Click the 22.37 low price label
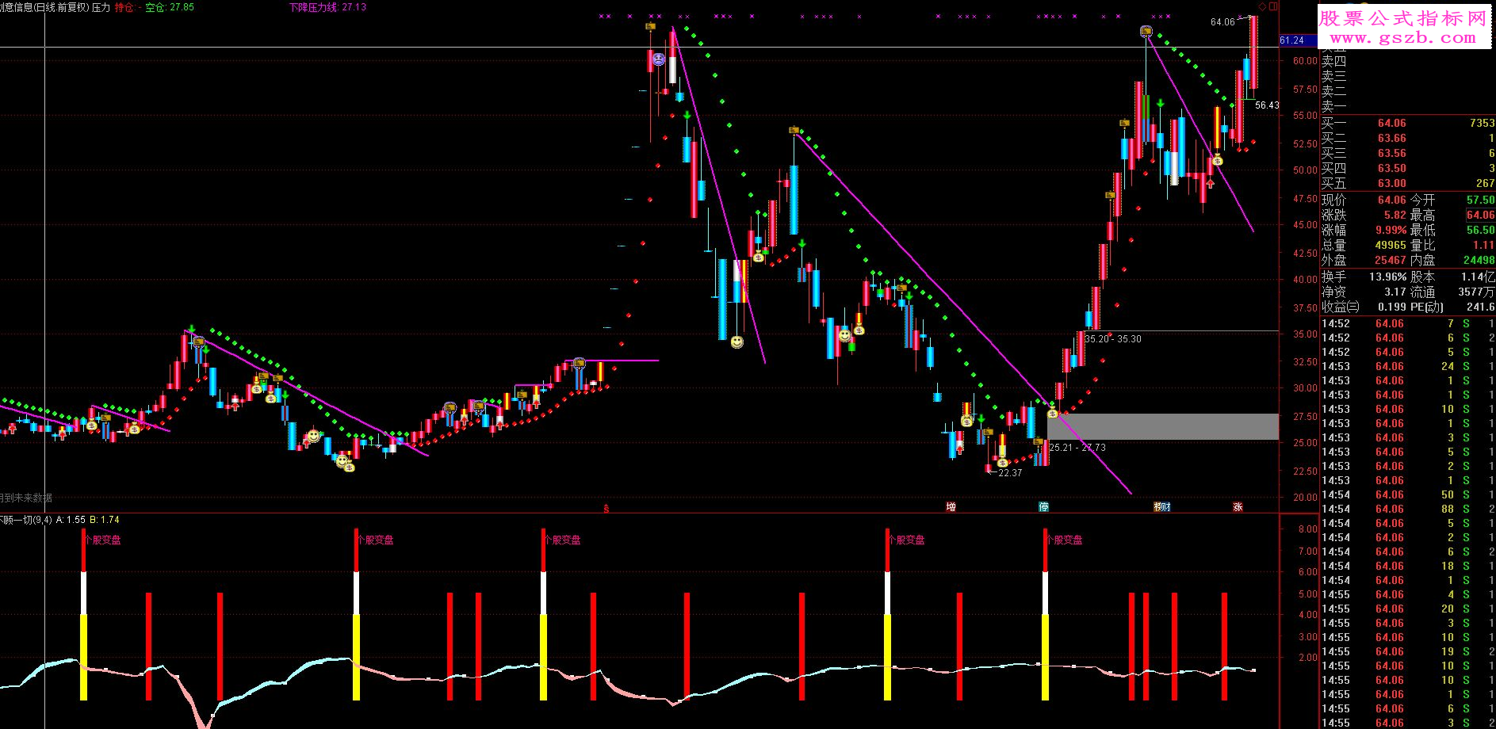Viewport: 1496px width, 729px height. click(1010, 473)
